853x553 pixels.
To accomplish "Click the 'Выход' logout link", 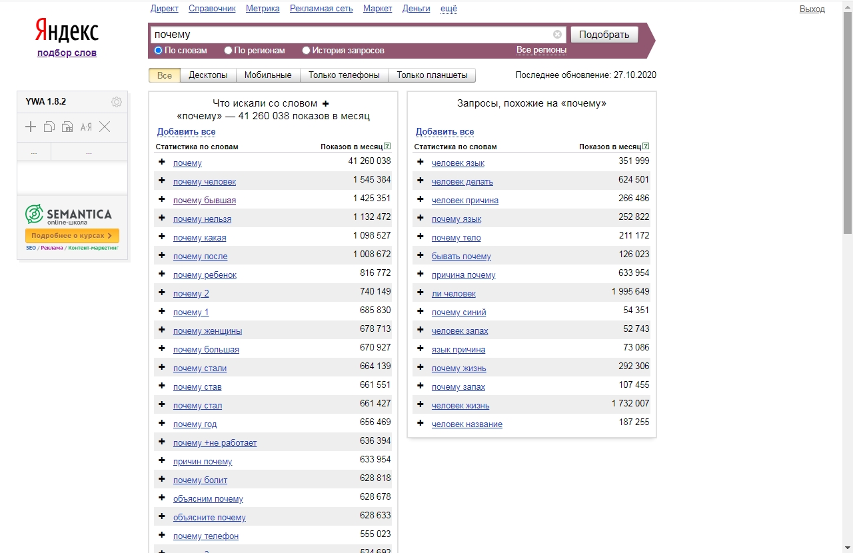I will (x=812, y=9).
